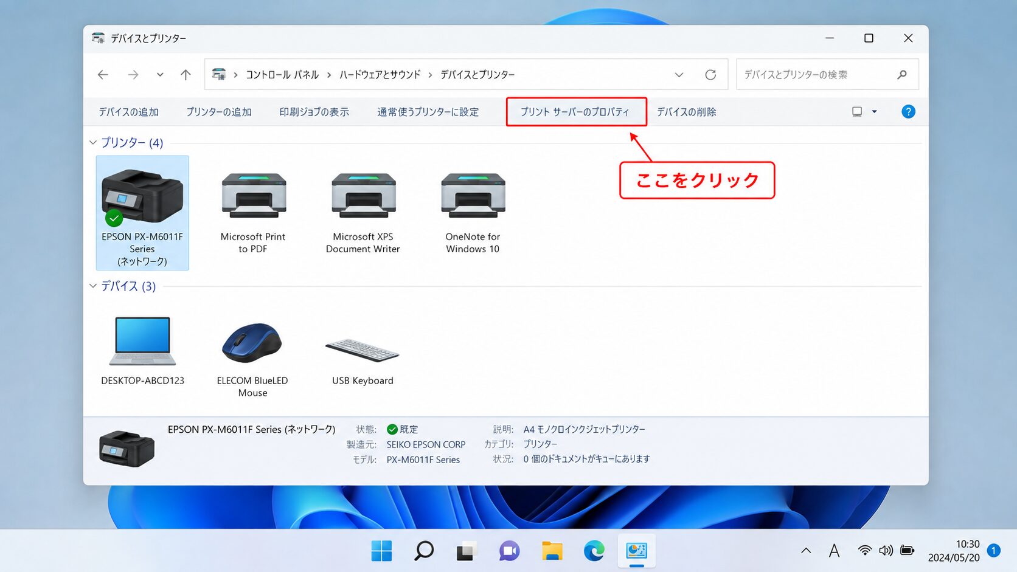This screenshot has height=572, width=1017.
Task: Open the recent locations dropdown arrow
Action: click(x=160, y=75)
